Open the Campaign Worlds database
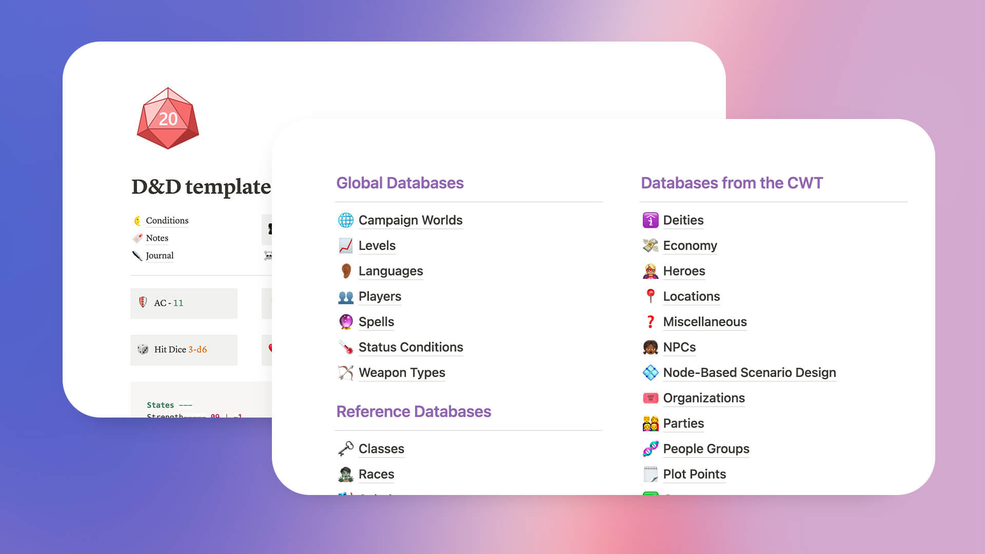The width and height of the screenshot is (985, 554). pos(410,219)
